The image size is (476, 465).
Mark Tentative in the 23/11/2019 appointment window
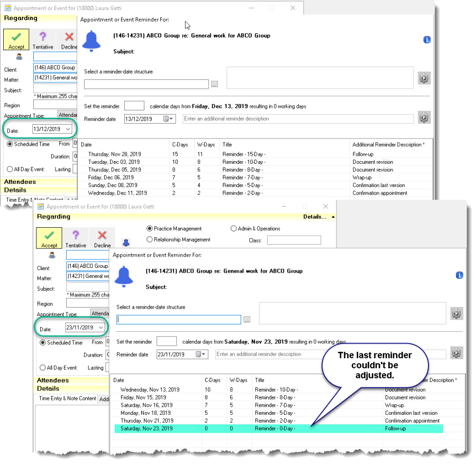[x=76, y=238]
